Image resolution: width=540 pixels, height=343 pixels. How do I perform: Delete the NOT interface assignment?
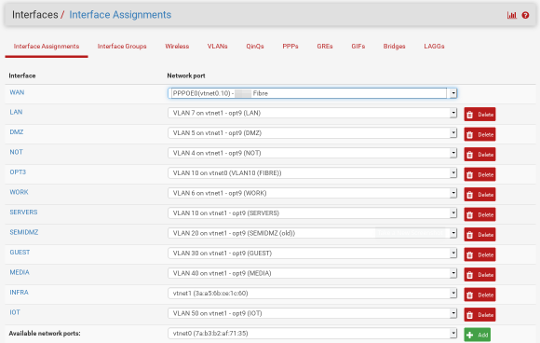[479, 155]
